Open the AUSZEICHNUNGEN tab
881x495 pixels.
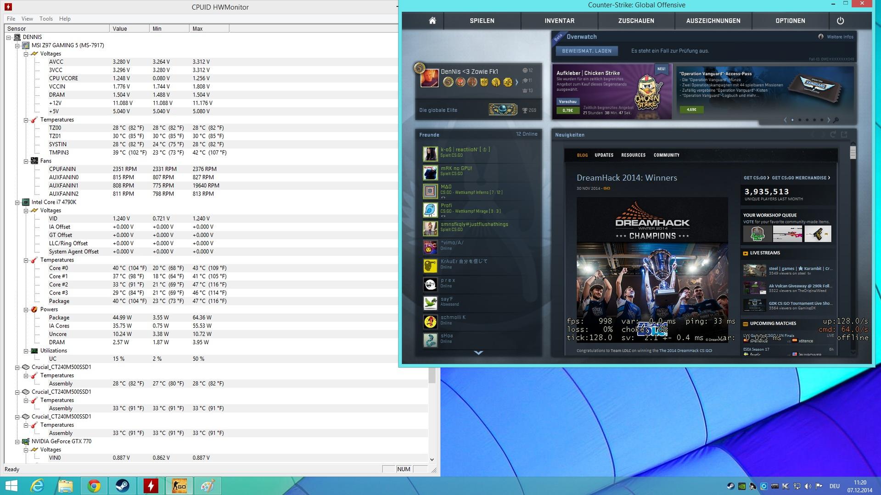coord(713,21)
